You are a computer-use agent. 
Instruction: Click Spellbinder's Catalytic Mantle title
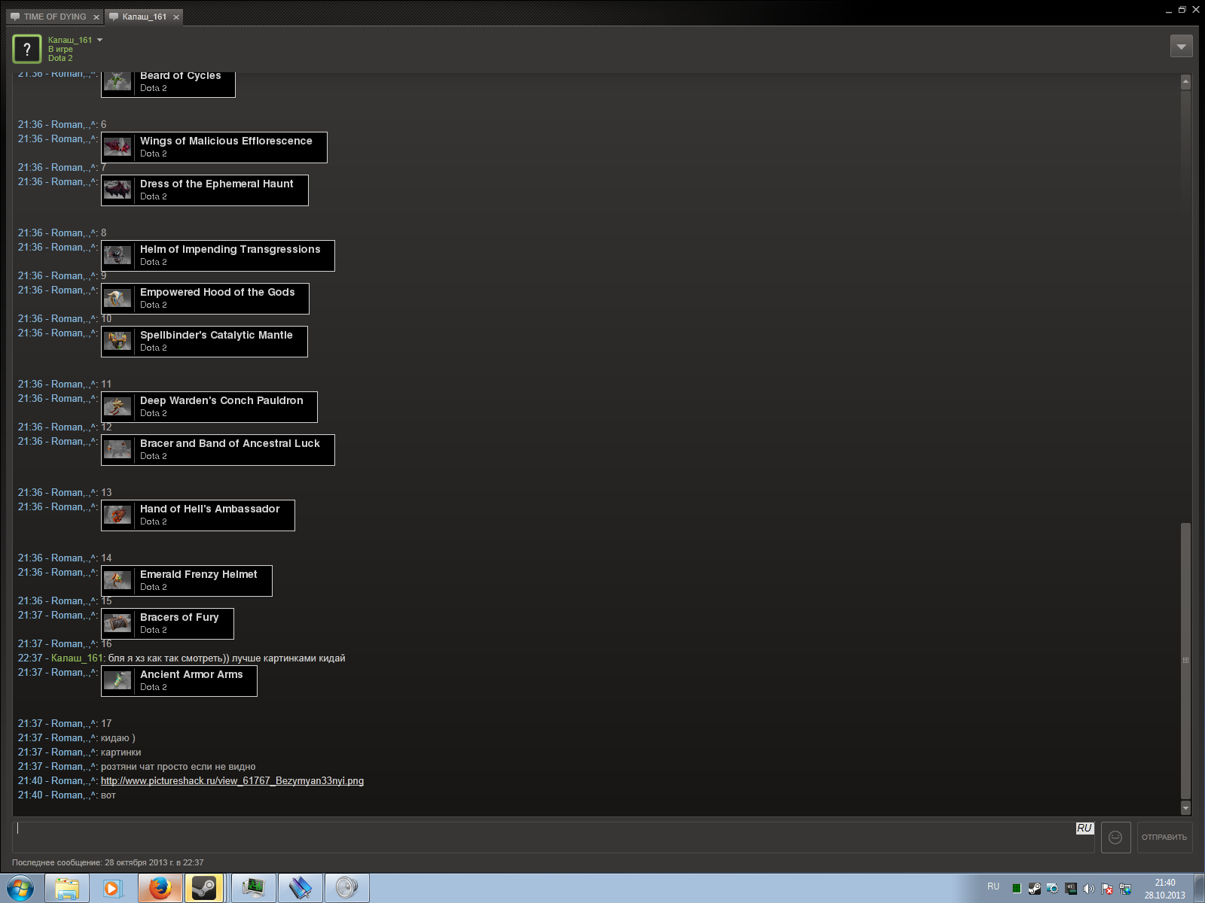point(216,335)
